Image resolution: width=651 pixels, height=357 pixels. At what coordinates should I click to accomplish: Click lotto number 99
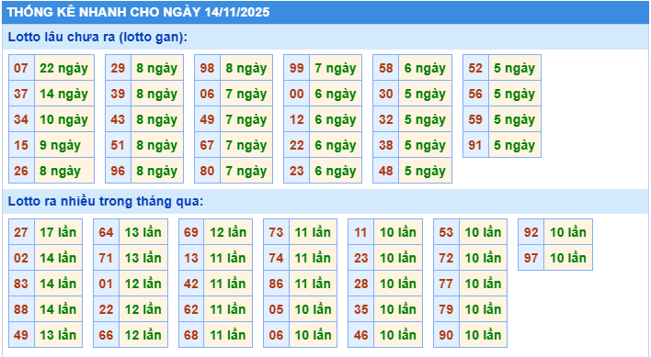point(296,68)
